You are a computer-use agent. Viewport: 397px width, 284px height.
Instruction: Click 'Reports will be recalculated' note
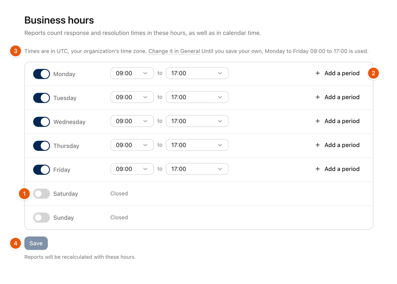click(x=80, y=257)
